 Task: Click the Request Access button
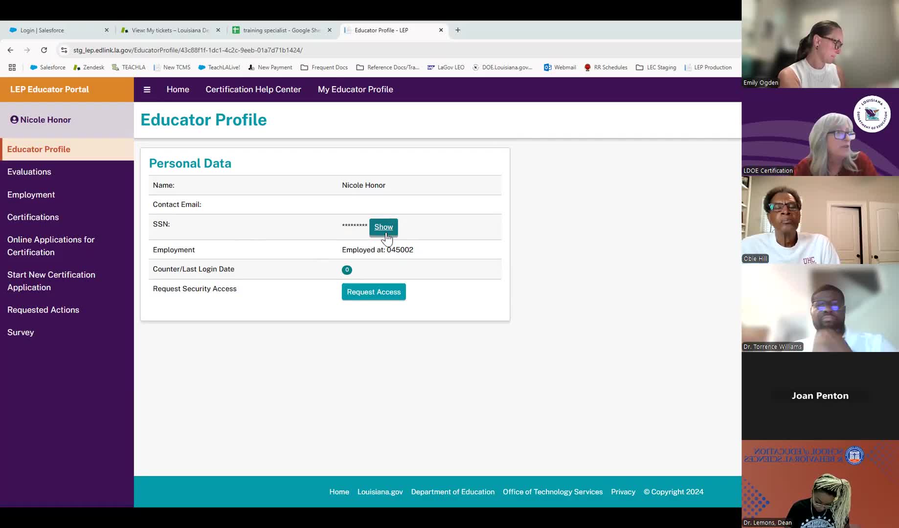pos(374,292)
